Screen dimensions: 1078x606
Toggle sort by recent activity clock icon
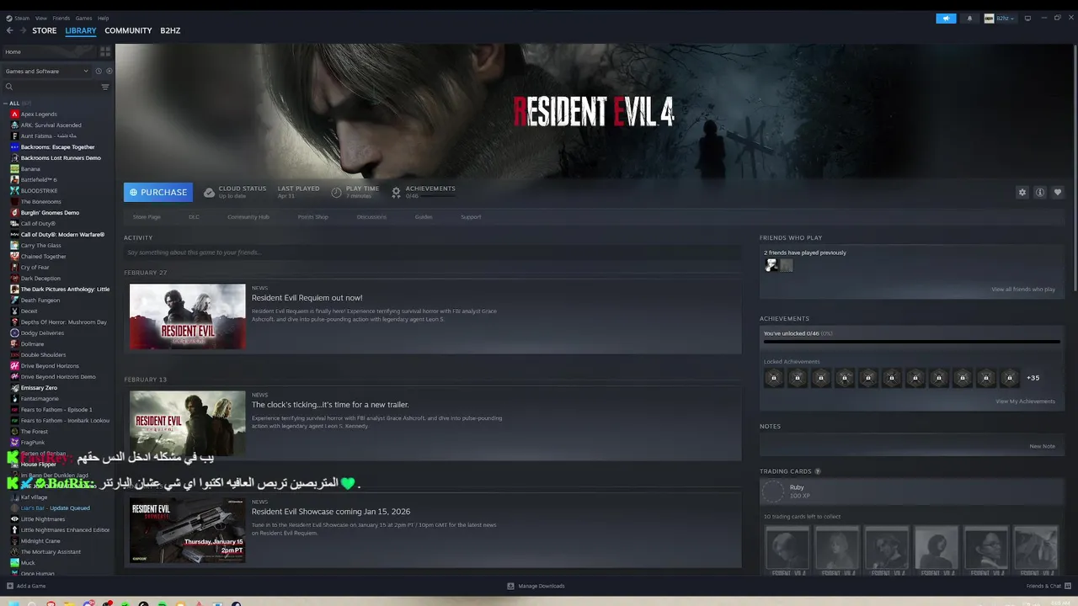[x=99, y=71]
